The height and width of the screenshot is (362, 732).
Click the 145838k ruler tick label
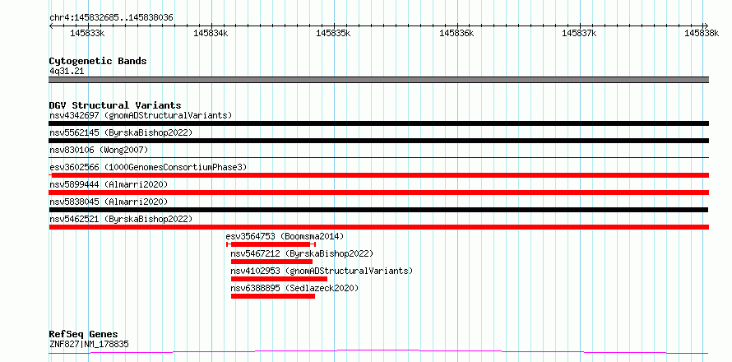[x=702, y=33]
